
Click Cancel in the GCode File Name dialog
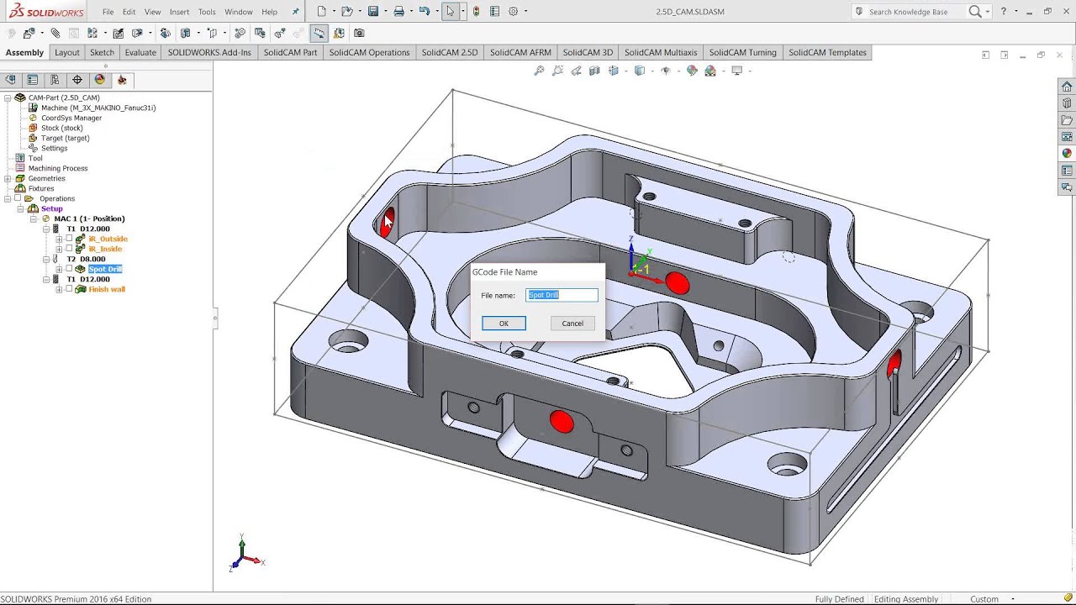point(572,324)
